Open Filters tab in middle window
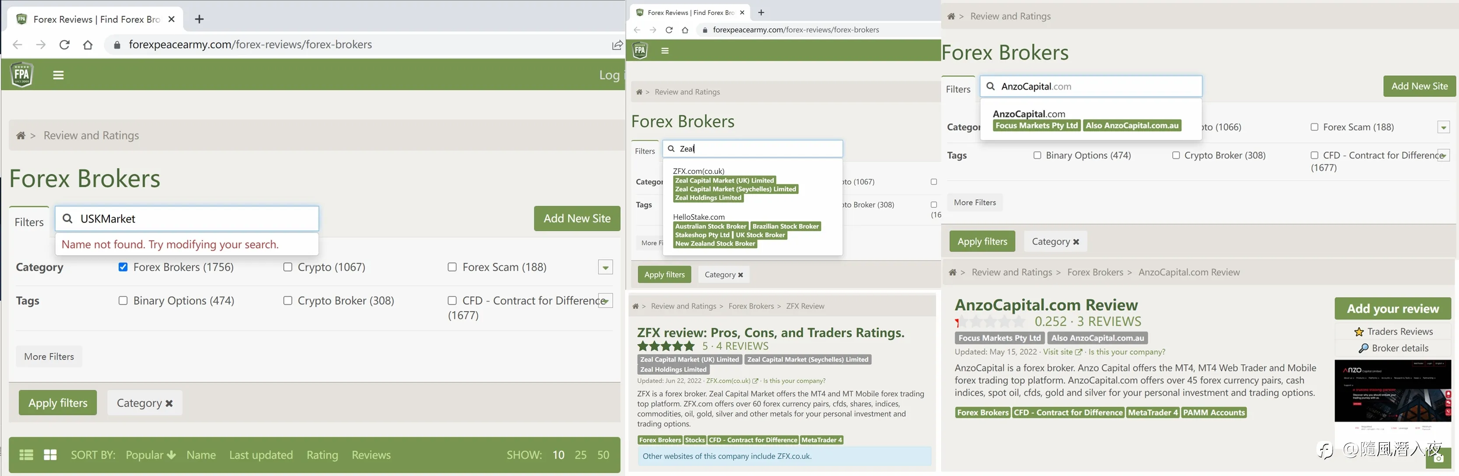The width and height of the screenshot is (1459, 476). click(644, 151)
